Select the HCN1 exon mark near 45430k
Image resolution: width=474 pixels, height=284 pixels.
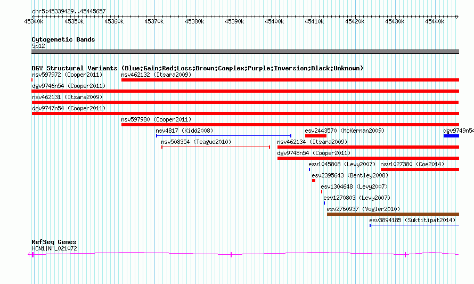pos(405,255)
